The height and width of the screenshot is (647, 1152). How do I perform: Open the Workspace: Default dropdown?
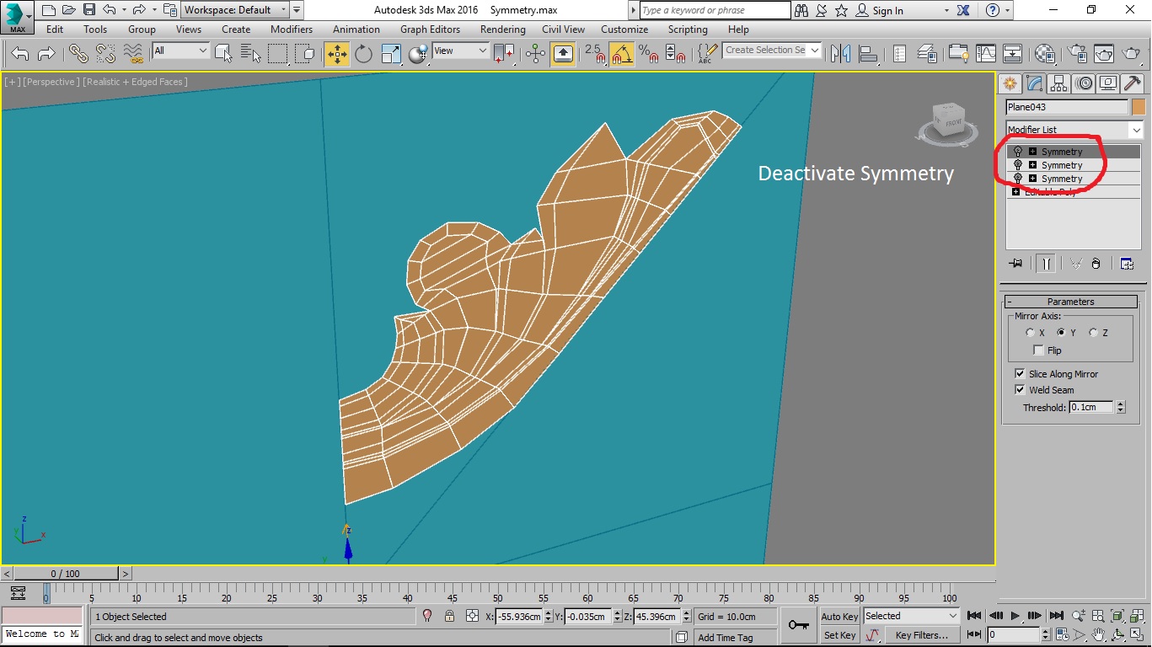click(235, 10)
